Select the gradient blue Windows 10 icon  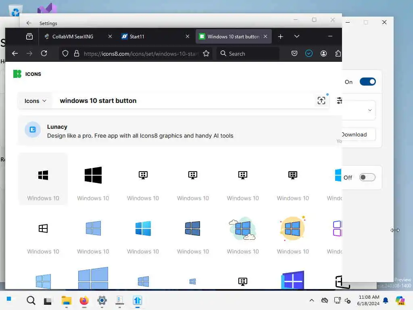point(143,228)
